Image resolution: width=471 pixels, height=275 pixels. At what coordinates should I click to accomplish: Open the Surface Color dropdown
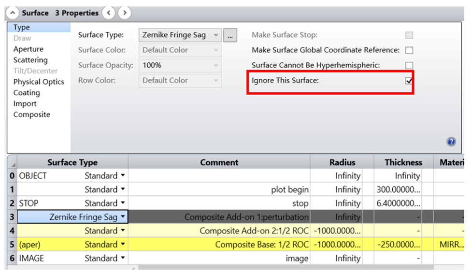(x=180, y=50)
